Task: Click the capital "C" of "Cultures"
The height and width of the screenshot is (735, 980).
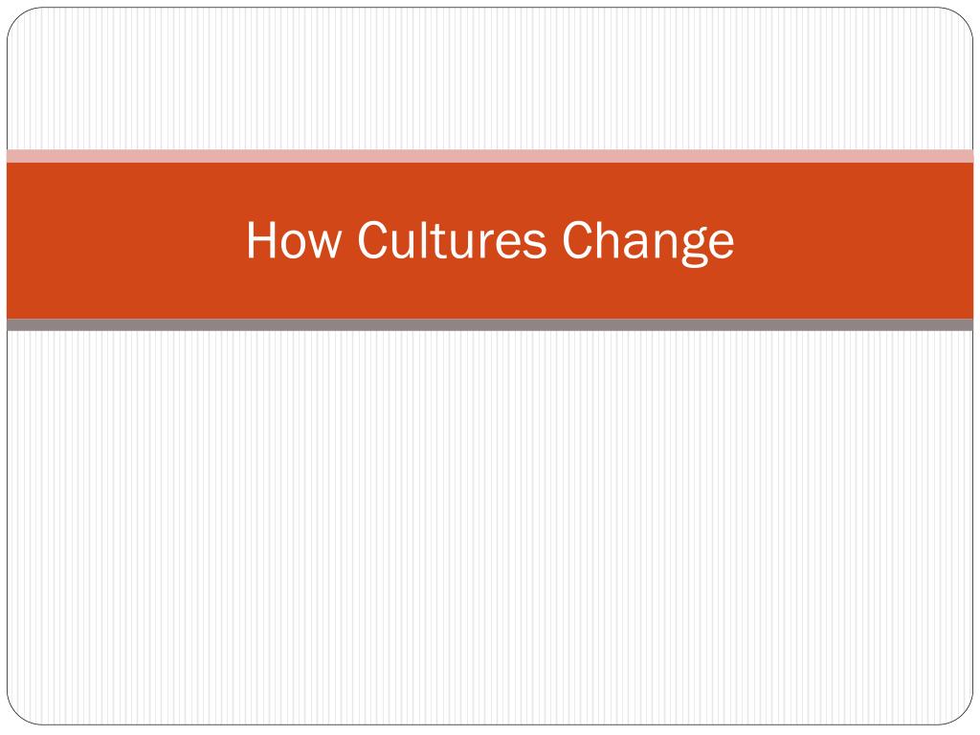Action: (x=372, y=239)
